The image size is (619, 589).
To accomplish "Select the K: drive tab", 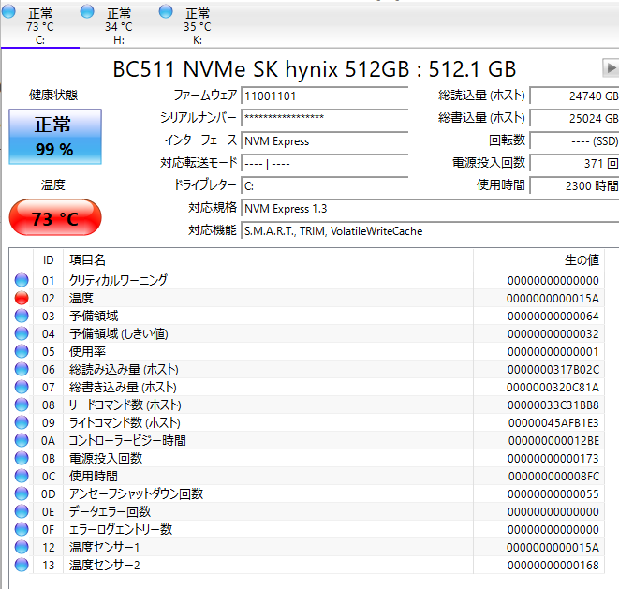I will tap(197, 27).
